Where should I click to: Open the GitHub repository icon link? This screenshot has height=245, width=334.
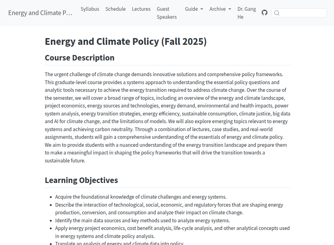(x=264, y=13)
